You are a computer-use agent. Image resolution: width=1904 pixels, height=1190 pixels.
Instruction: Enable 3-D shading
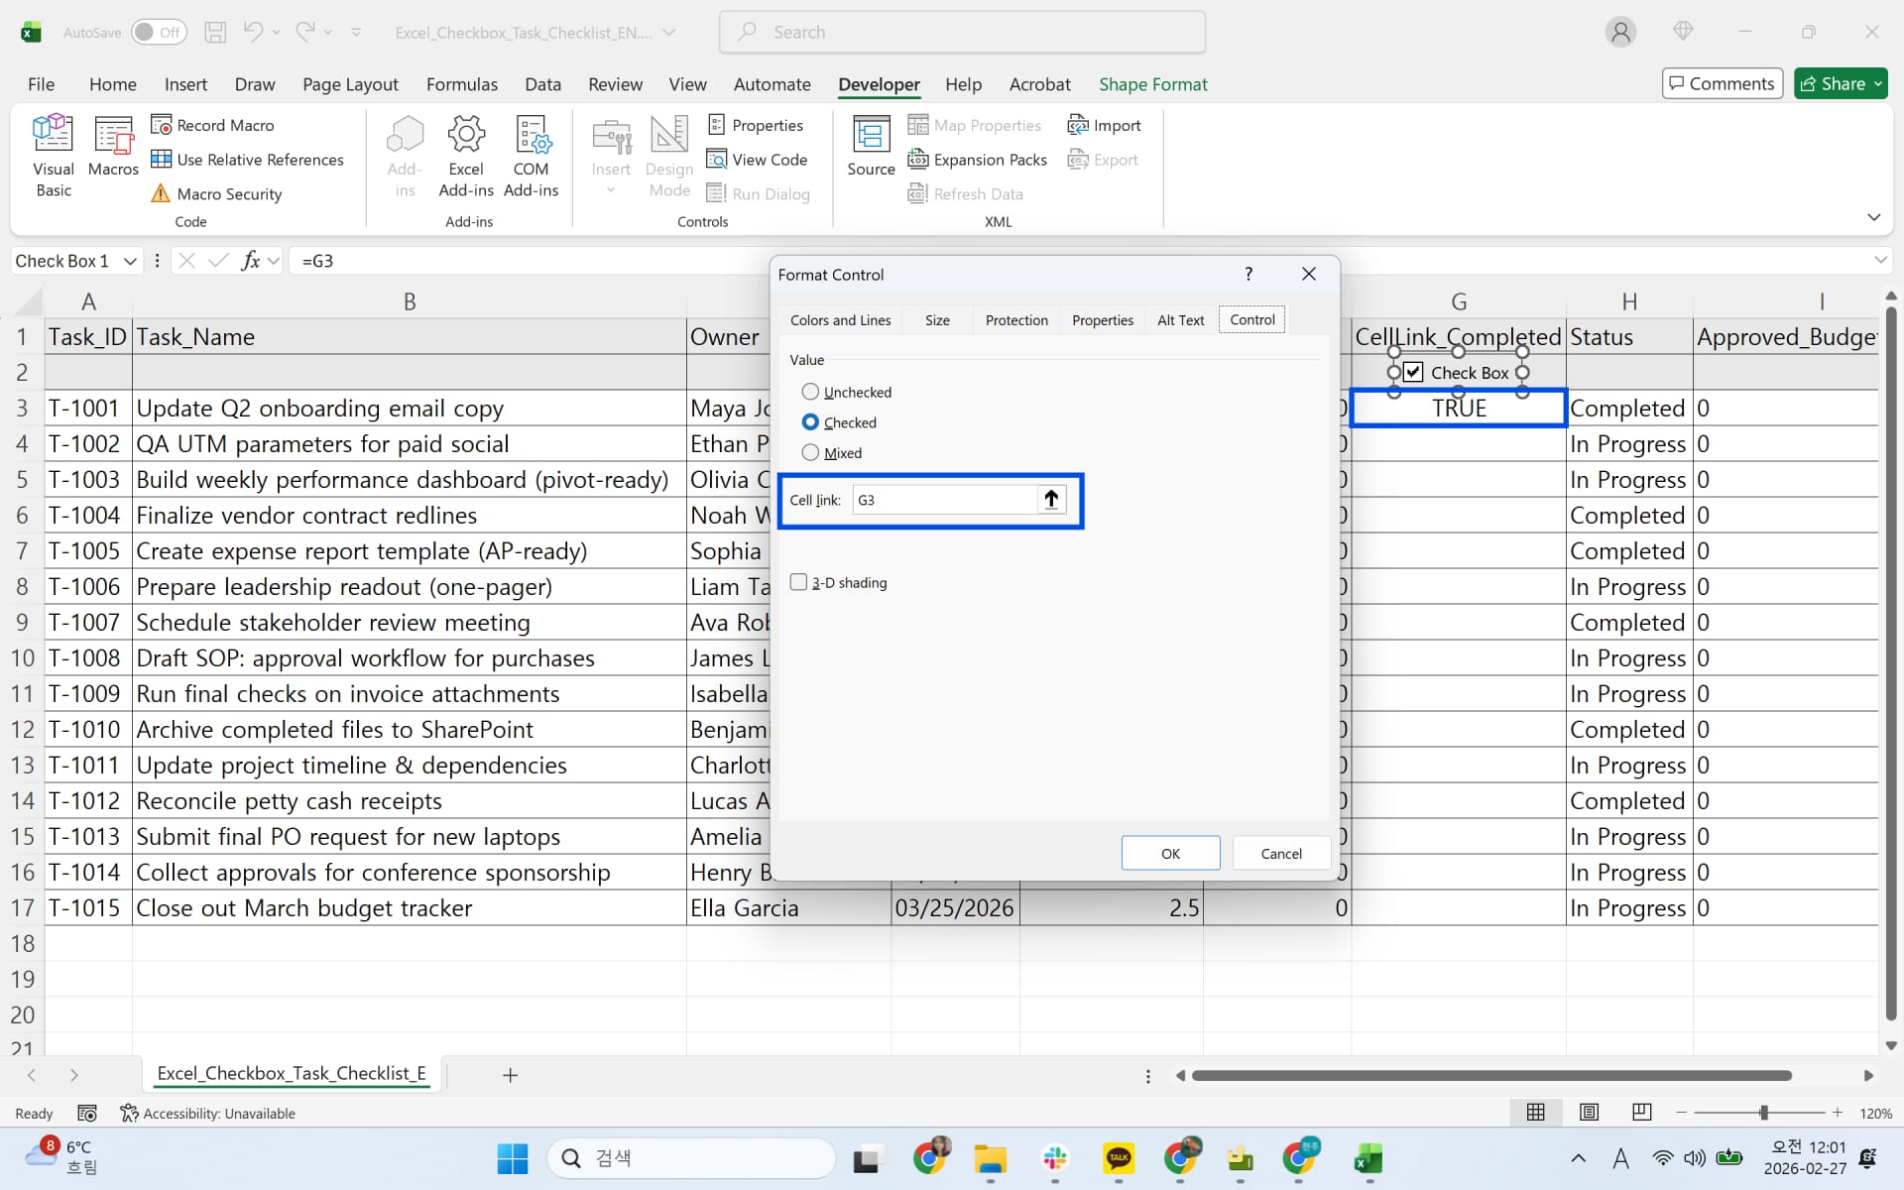(799, 582)
